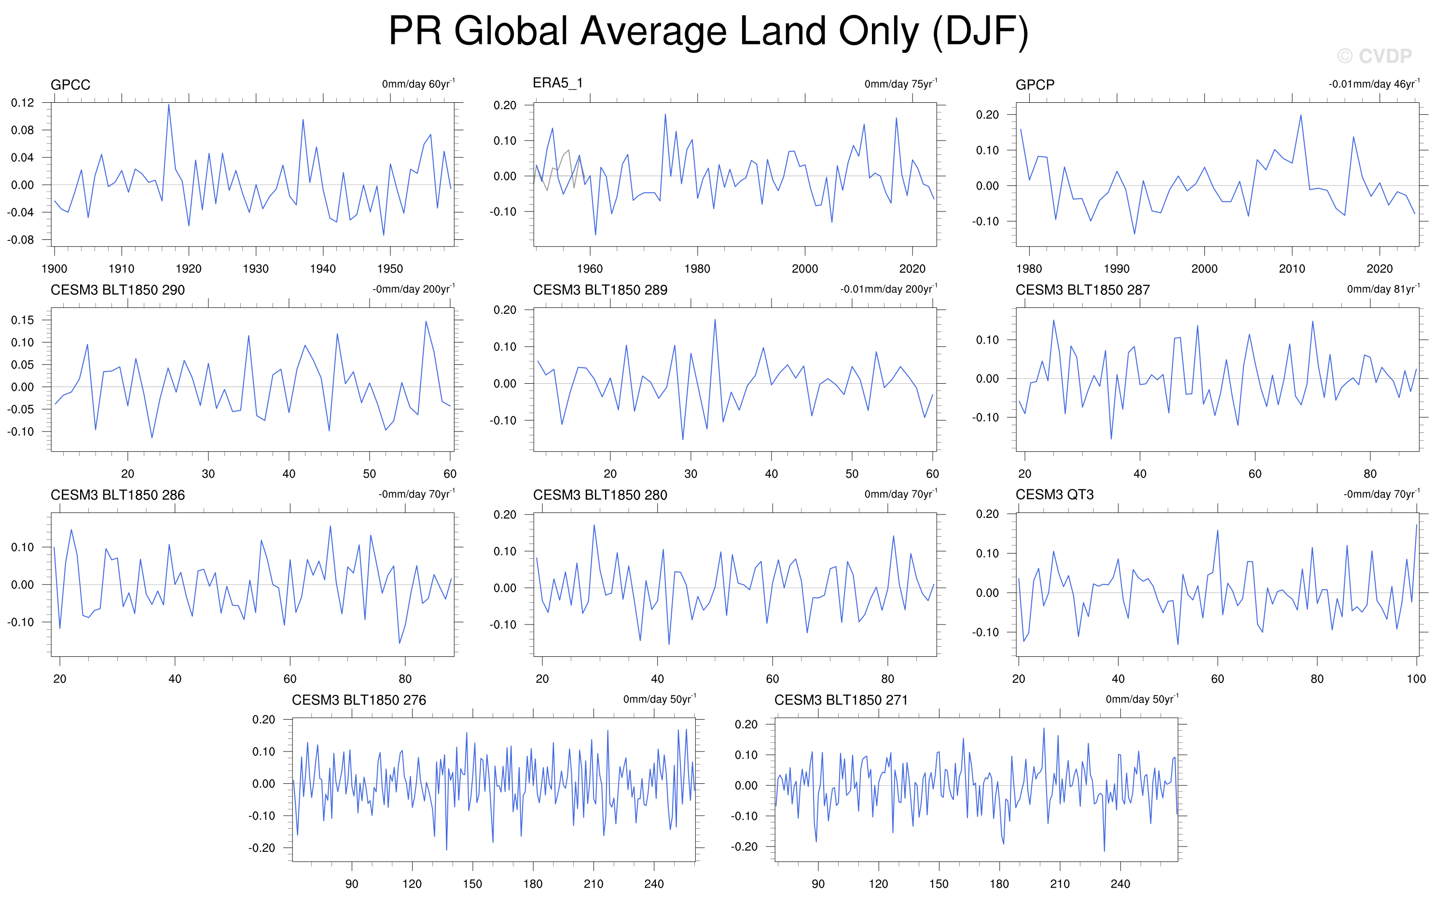The height and width of the screenshot is (903, 1436).
Task: Click the CESM3 BLT1850 280 title
Action: 600,495
